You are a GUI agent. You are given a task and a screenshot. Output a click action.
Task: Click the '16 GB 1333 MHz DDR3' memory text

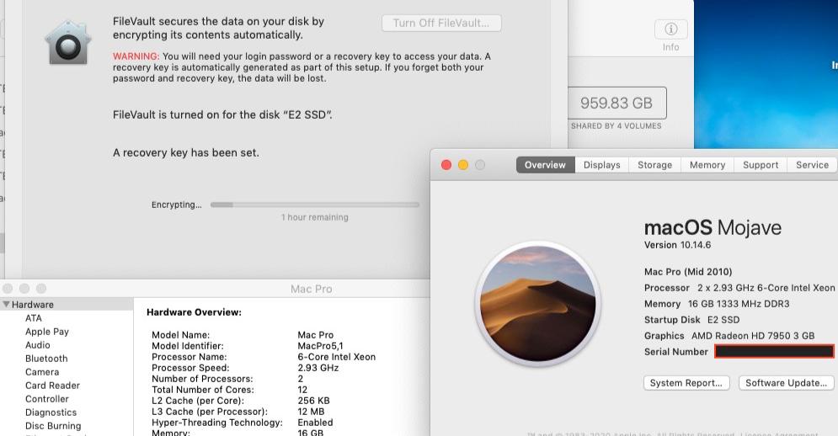click(x=739, y=304)
